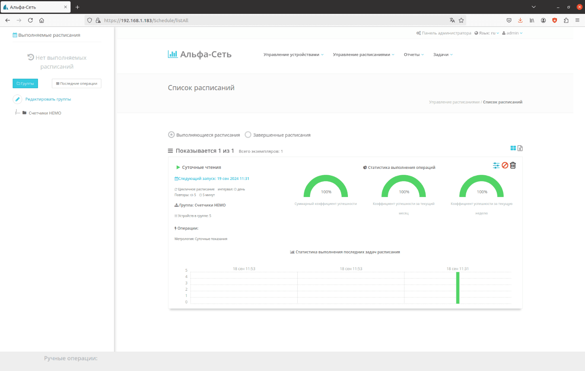Click the translate page icon in address bar
This screenshot has height=371, width=585.
(x=452, y=20)
